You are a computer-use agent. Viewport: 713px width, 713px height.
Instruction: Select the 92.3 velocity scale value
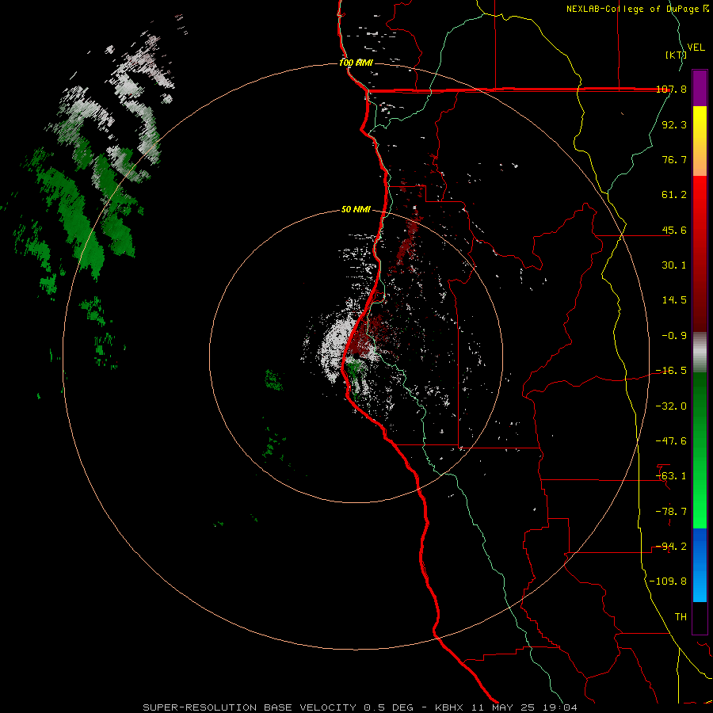[674, 124]
